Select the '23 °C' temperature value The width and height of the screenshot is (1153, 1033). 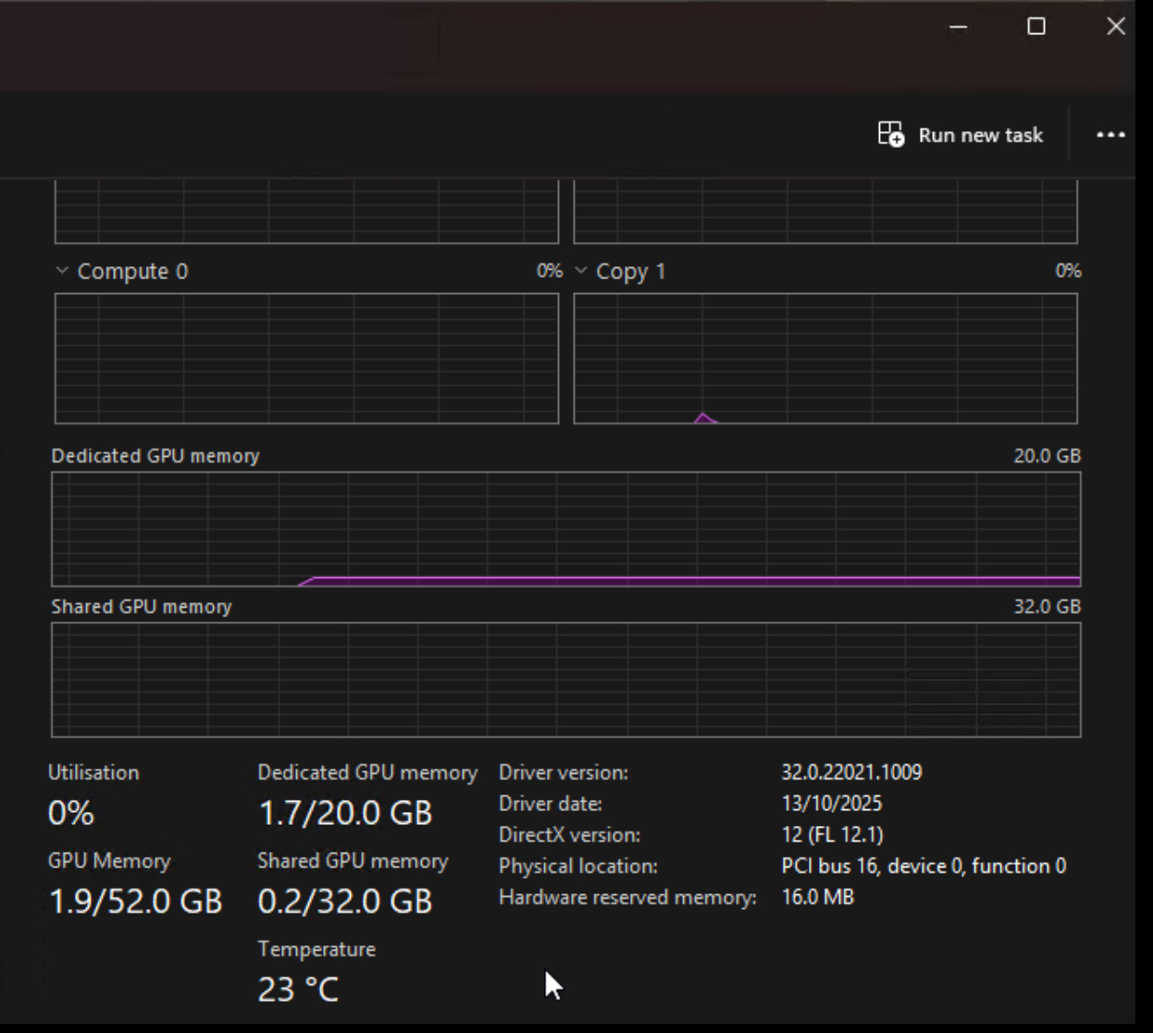[298, 990]
